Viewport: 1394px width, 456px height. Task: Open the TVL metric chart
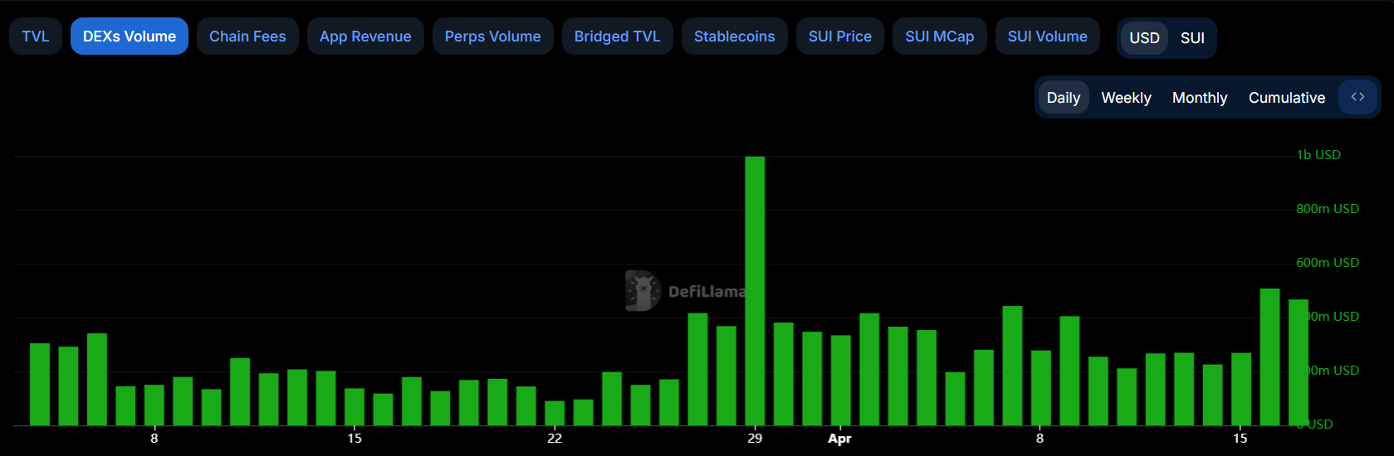tap(36, 36)
